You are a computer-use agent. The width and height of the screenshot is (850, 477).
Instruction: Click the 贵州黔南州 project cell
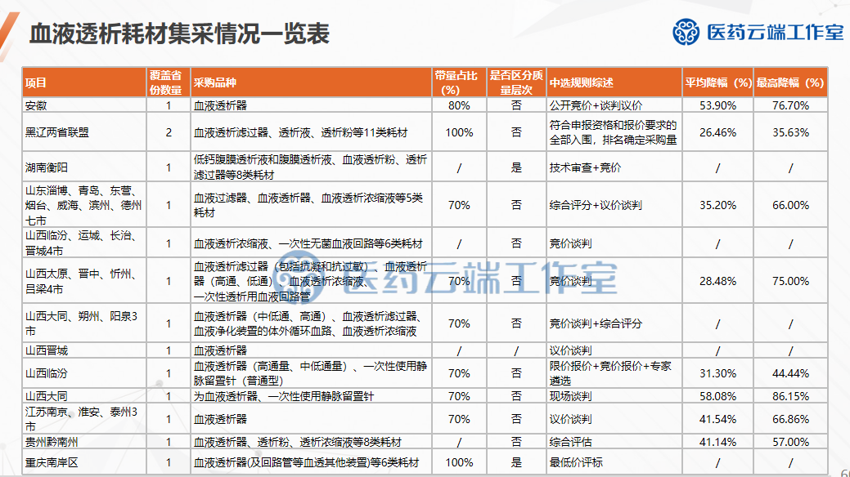point(52,442)
